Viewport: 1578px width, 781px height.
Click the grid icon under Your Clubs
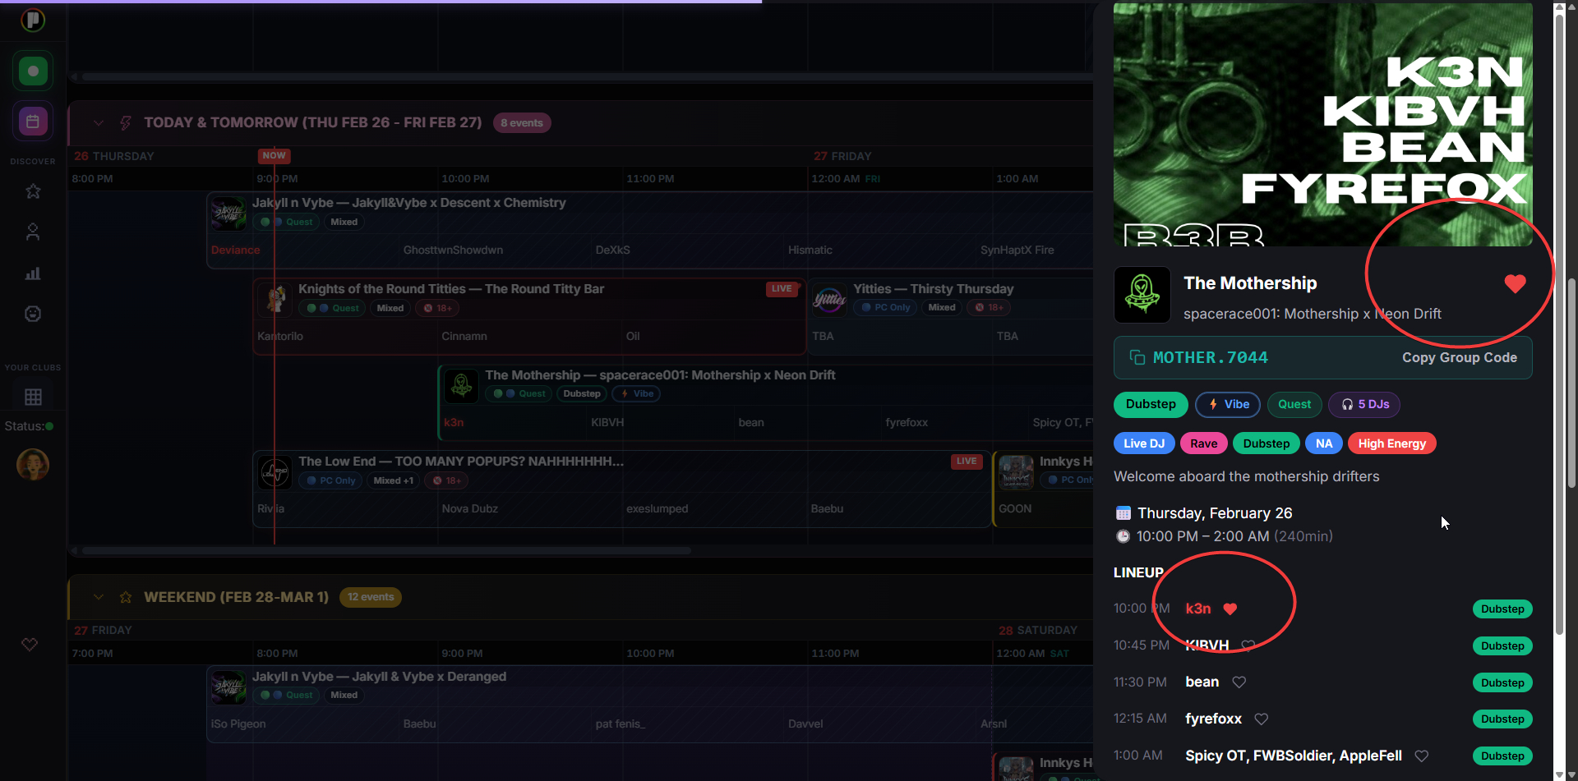(33, 397)
